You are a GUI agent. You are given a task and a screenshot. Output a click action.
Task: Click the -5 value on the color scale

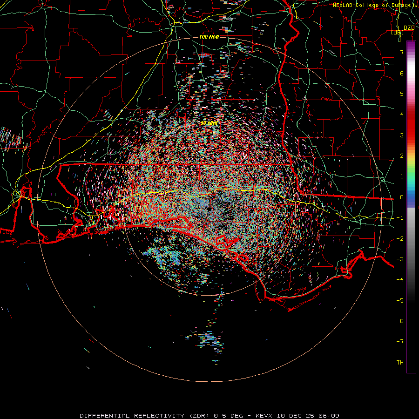pos(400,301)
